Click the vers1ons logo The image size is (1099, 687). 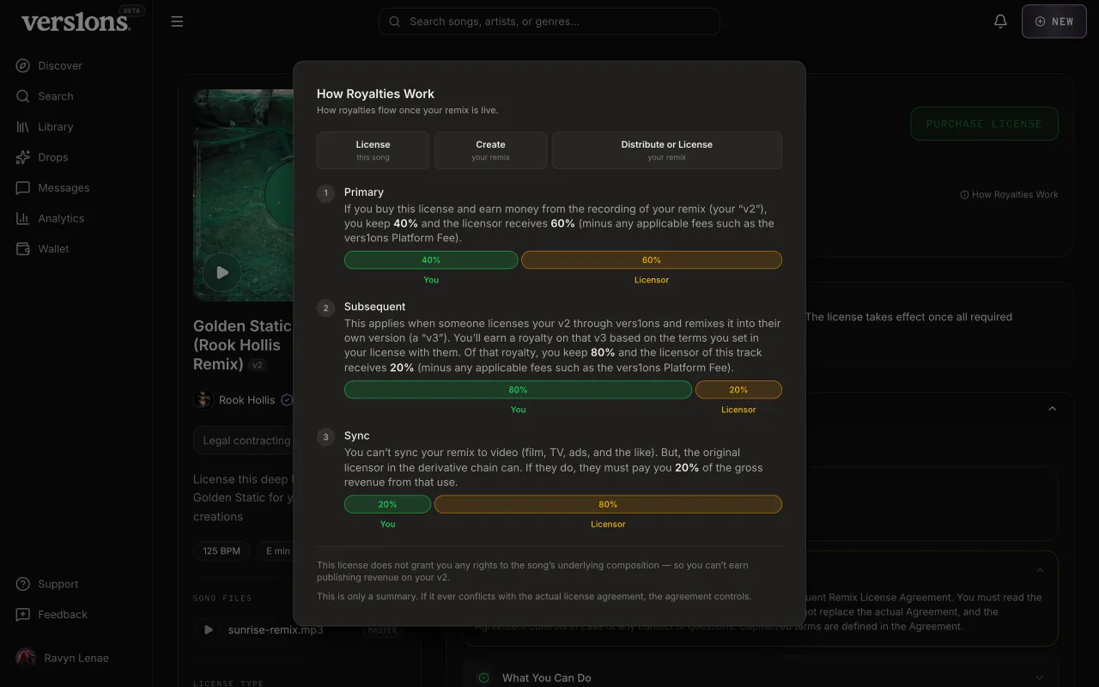coord(76,21)
